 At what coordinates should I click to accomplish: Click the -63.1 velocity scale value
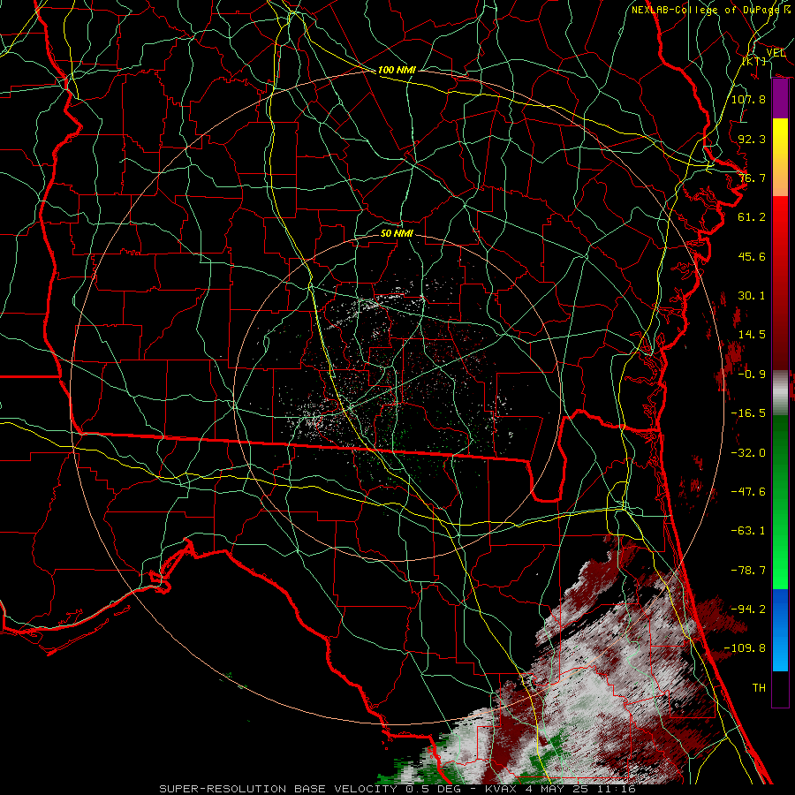[748, 531]
